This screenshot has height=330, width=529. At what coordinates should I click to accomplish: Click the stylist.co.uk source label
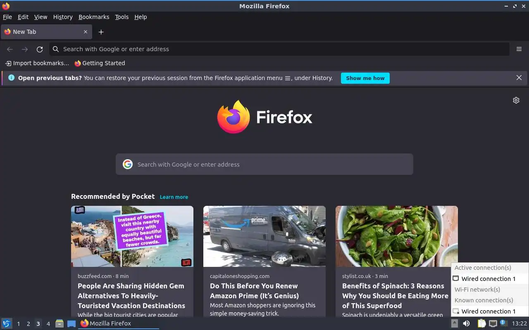point(357,276)
